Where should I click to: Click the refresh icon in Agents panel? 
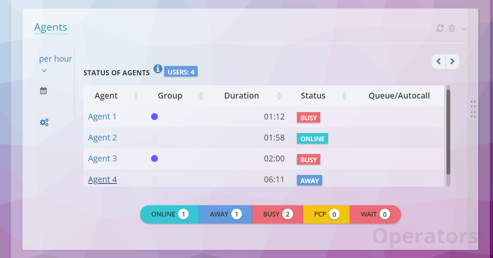(x=440, y=28)
